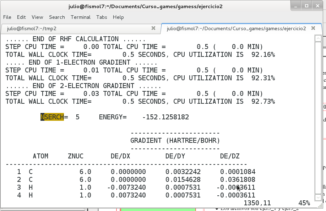The height and width of the screenshot is (211, 326).
Task: Switch to the julio@fismol7:~/tmp2 tab
Action: tap(78, 28)
